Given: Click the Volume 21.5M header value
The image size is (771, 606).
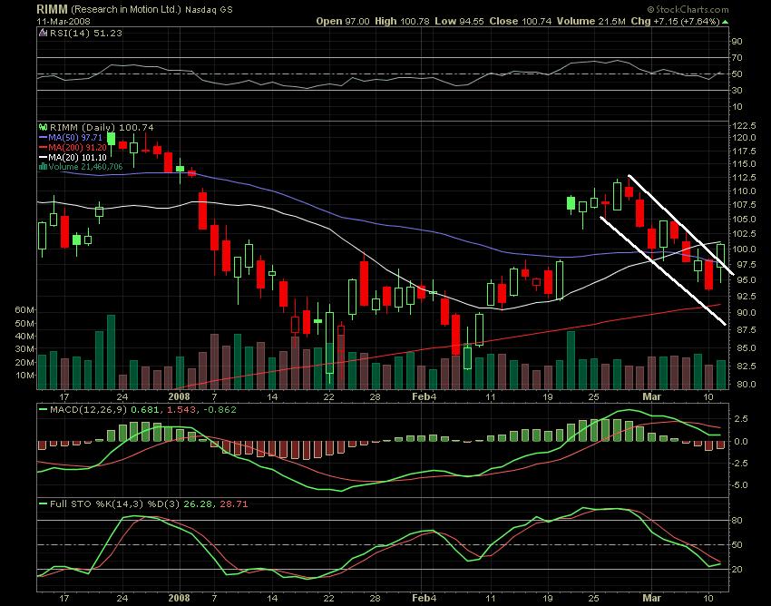Looking at the screenshot, I should [591, 21].
